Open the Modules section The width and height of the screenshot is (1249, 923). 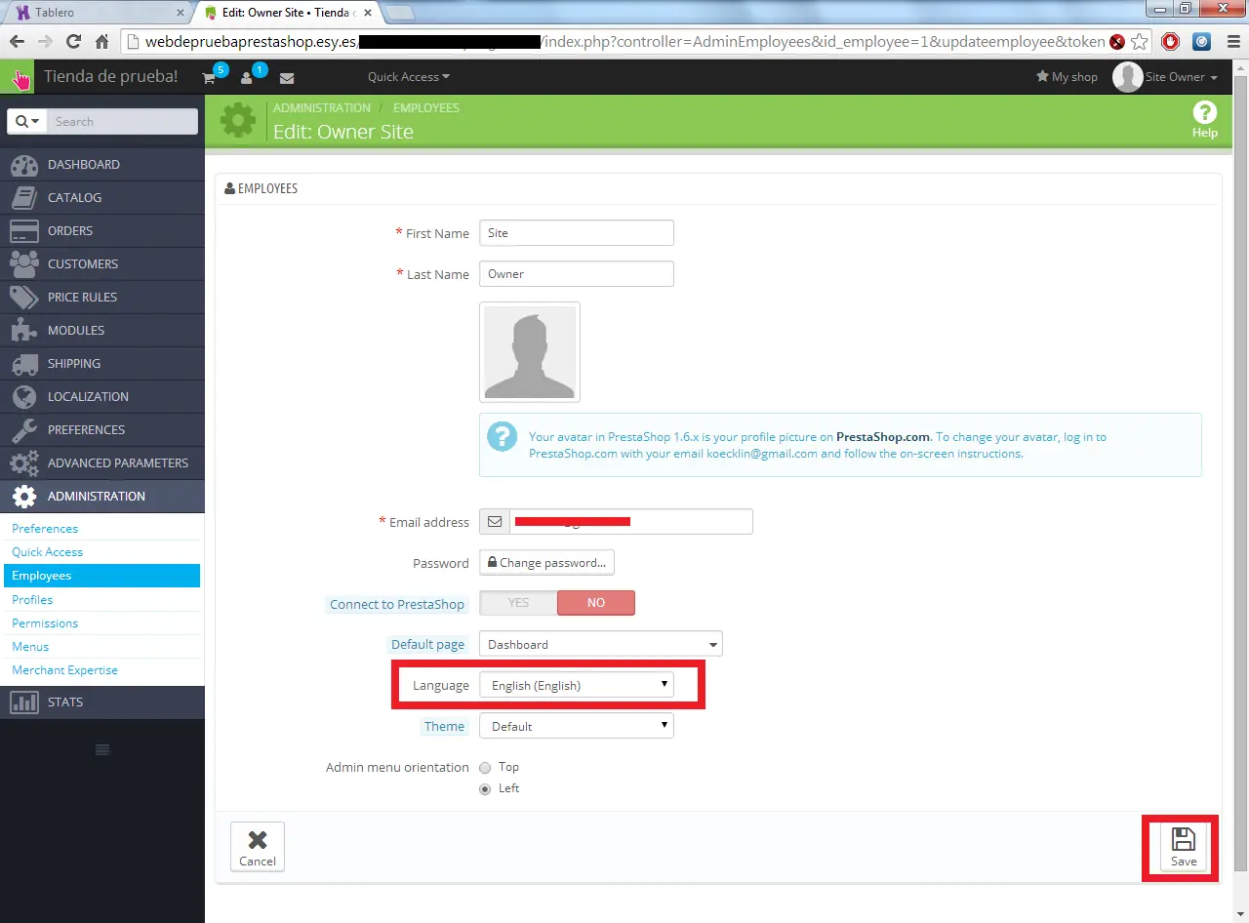[x=102, y=330]
